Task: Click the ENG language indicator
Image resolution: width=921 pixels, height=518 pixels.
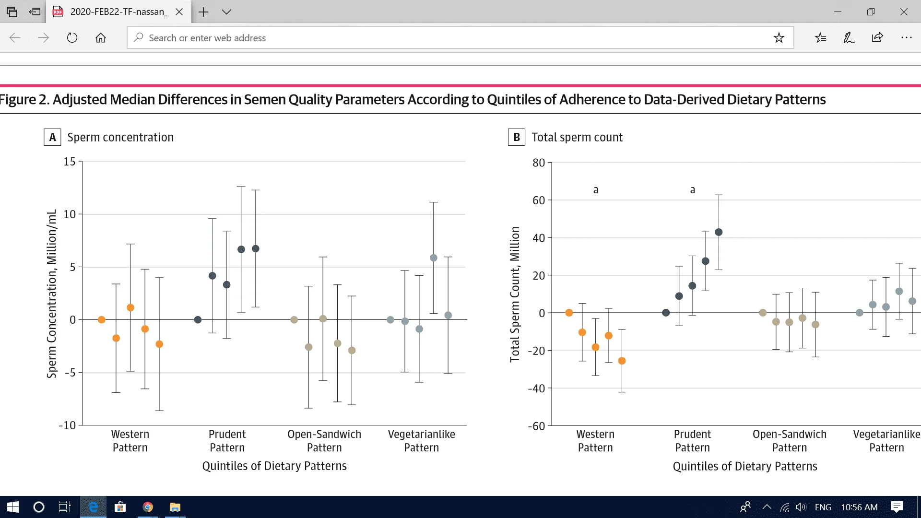Action: [x=823, y=507]
